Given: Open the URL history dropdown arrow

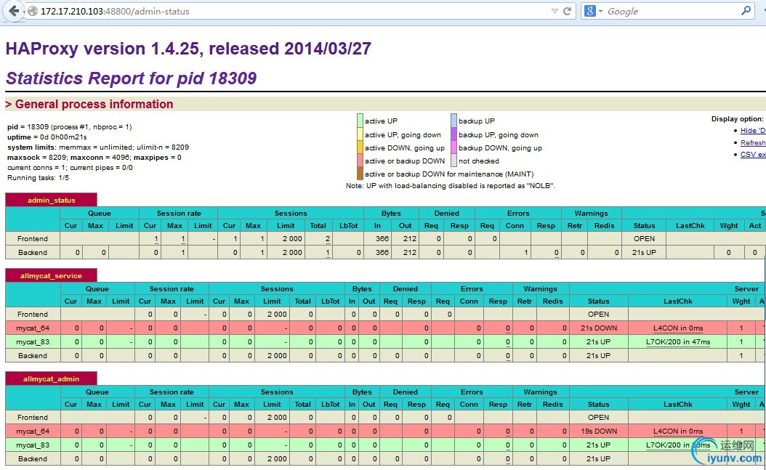Looking at the screenshot, I should tap(555, 11).
